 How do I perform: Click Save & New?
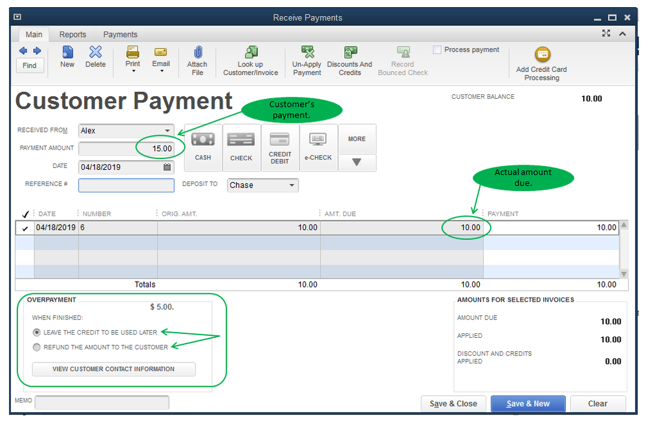pos(528,404)
